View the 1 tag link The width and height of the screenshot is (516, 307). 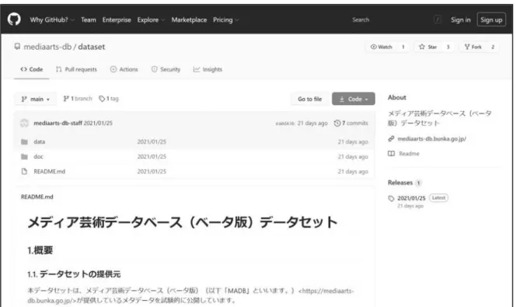[x=109, y=99]
